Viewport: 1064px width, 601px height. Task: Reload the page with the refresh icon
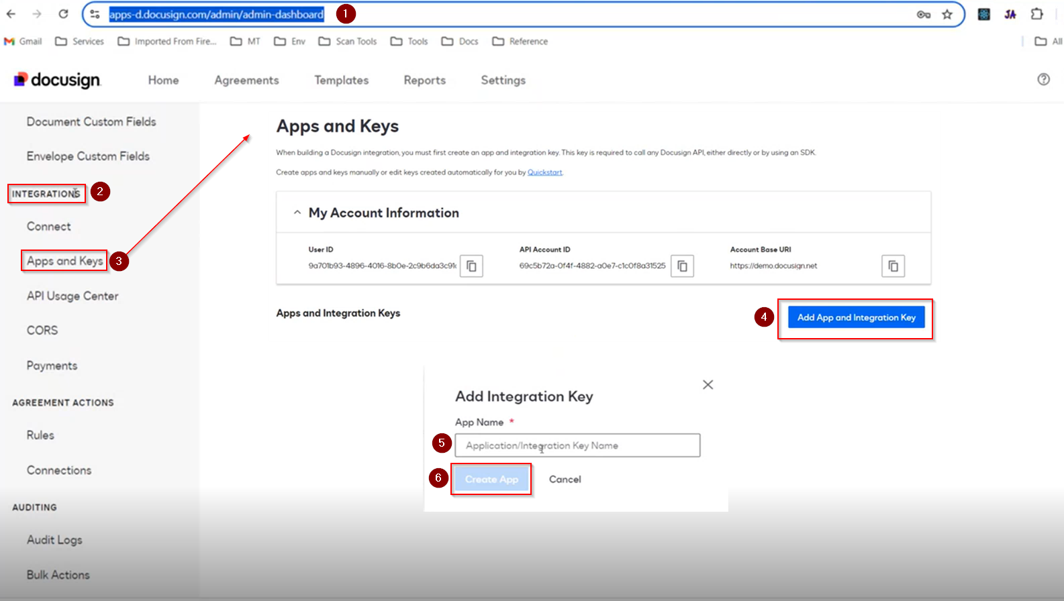[63, 14]
